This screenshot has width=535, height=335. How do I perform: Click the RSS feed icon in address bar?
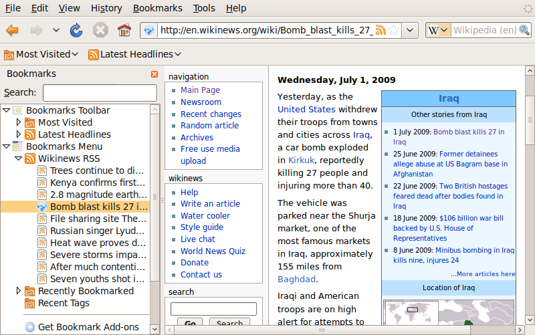381,30
